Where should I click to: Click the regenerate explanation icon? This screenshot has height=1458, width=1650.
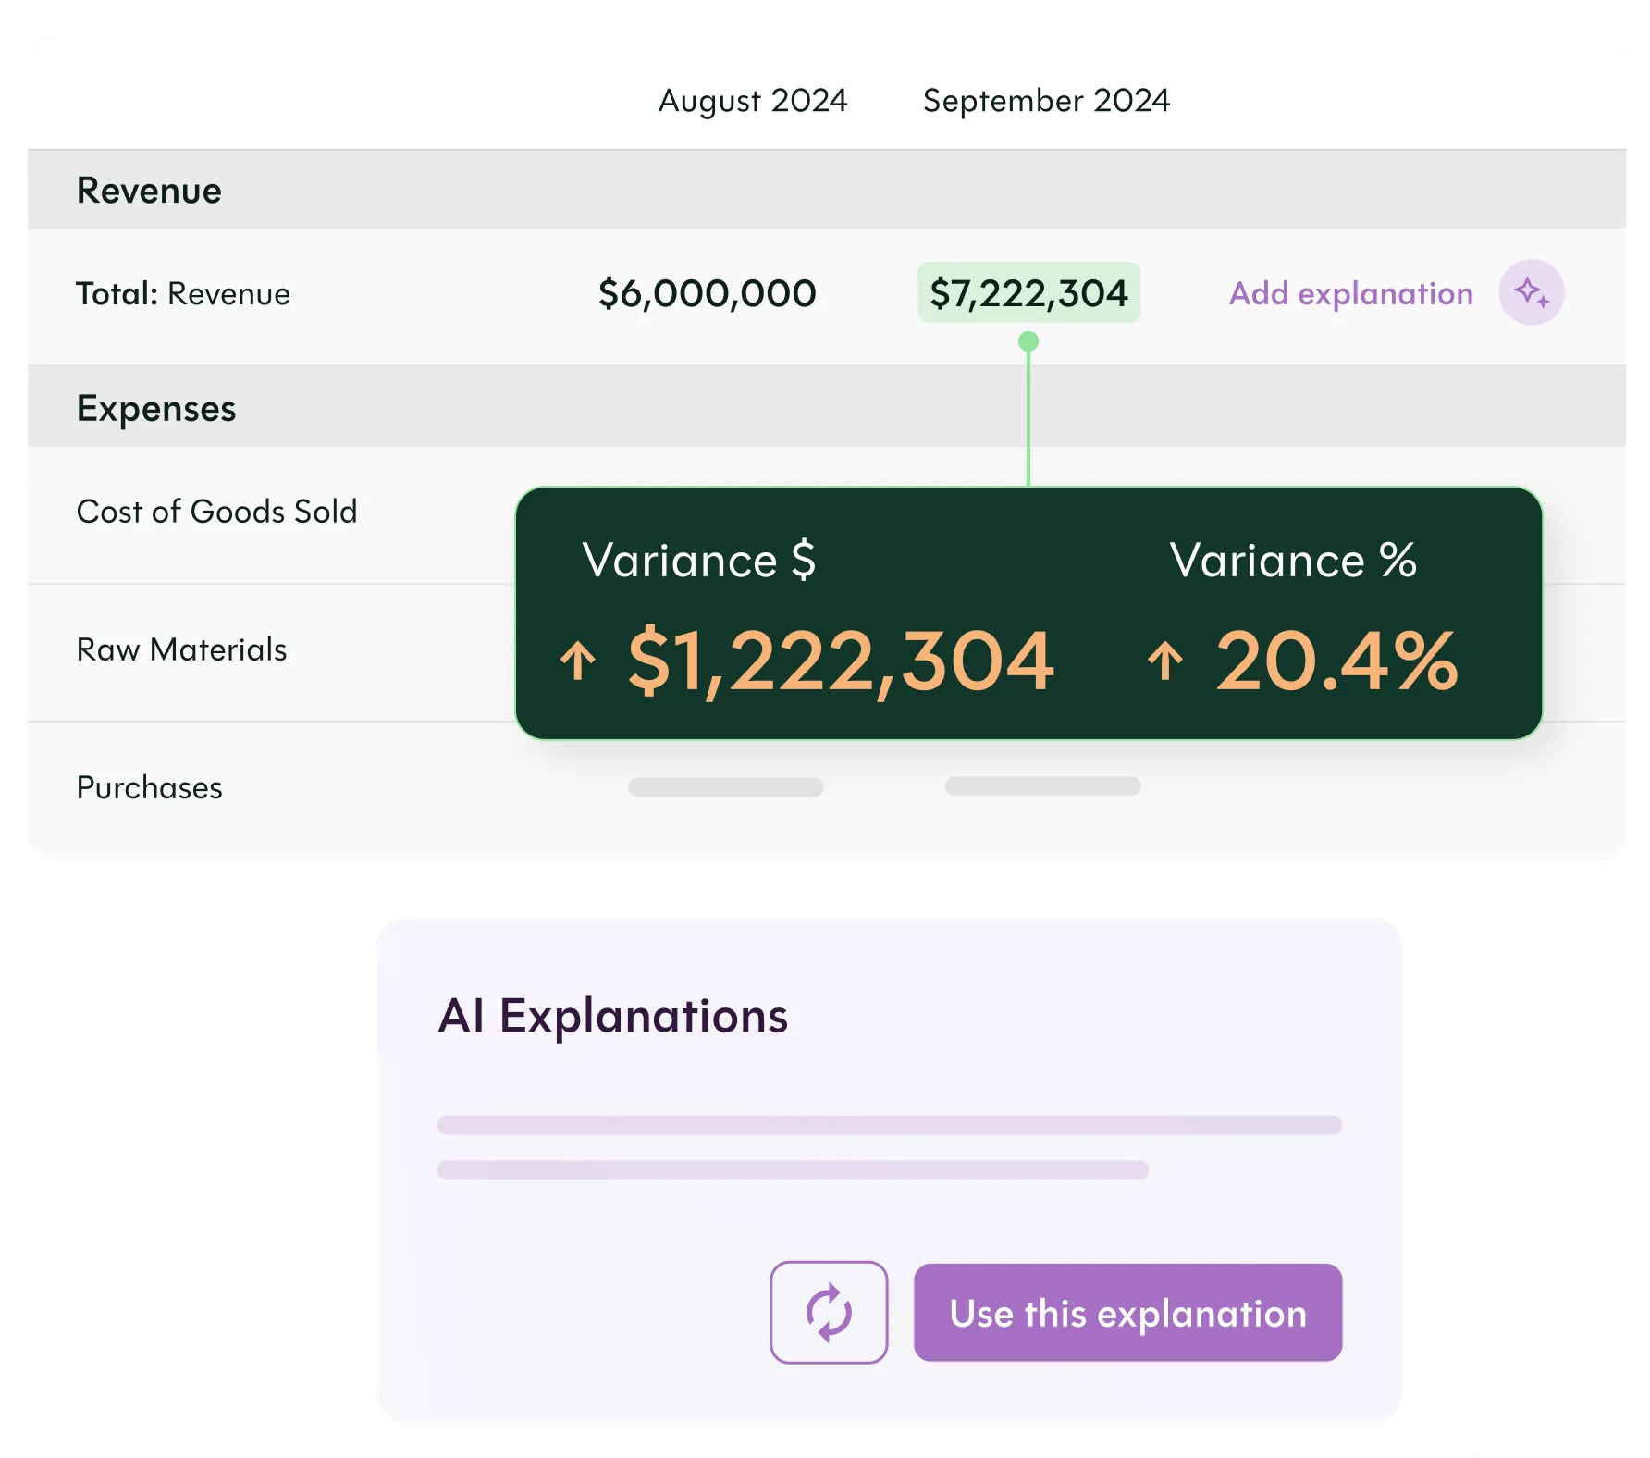(x=830, y=1312)
